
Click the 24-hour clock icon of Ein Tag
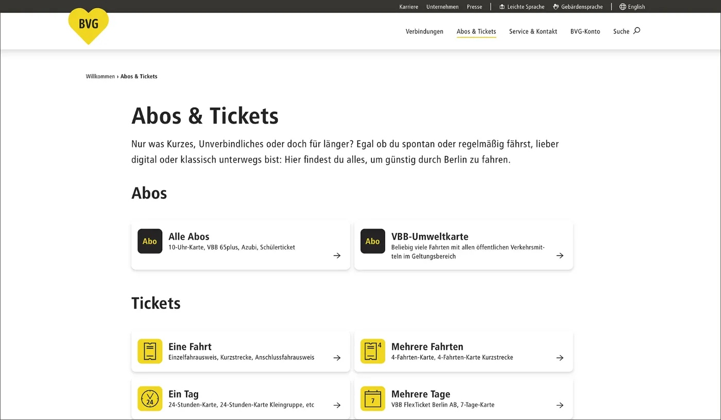(x=150, y=399)
